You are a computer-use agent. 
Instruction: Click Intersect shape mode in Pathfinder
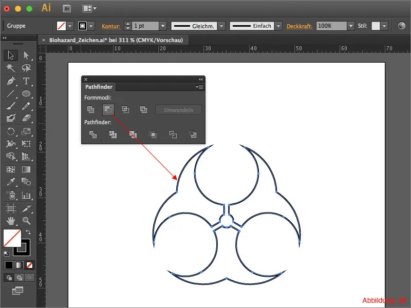[125, 109]
